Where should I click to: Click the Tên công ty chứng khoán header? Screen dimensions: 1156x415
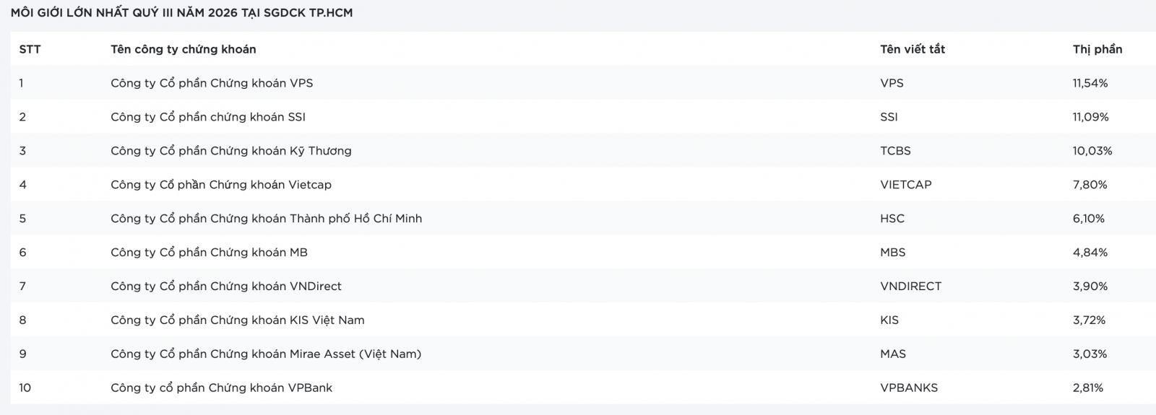[184, 49]
